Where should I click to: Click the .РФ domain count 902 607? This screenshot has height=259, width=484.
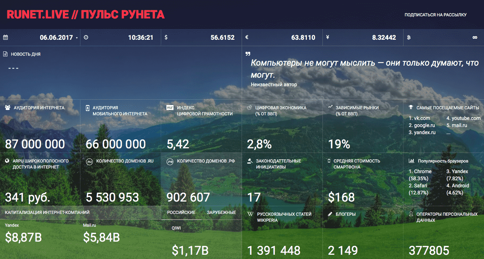188,197
